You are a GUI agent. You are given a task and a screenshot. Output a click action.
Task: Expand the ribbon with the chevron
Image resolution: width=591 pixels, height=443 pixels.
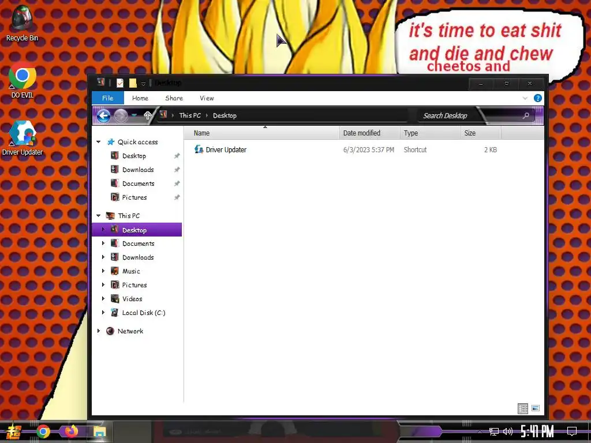coord(525,98)
